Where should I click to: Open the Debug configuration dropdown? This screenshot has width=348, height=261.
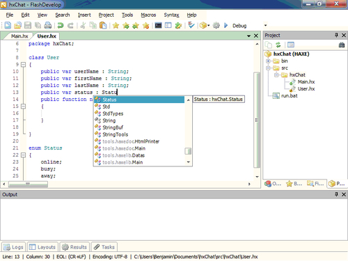click(265, 25)
